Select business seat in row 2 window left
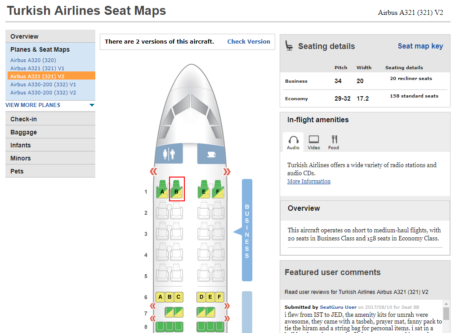The image size is (464, 333). pyautogui.click(x=162, y=210)
